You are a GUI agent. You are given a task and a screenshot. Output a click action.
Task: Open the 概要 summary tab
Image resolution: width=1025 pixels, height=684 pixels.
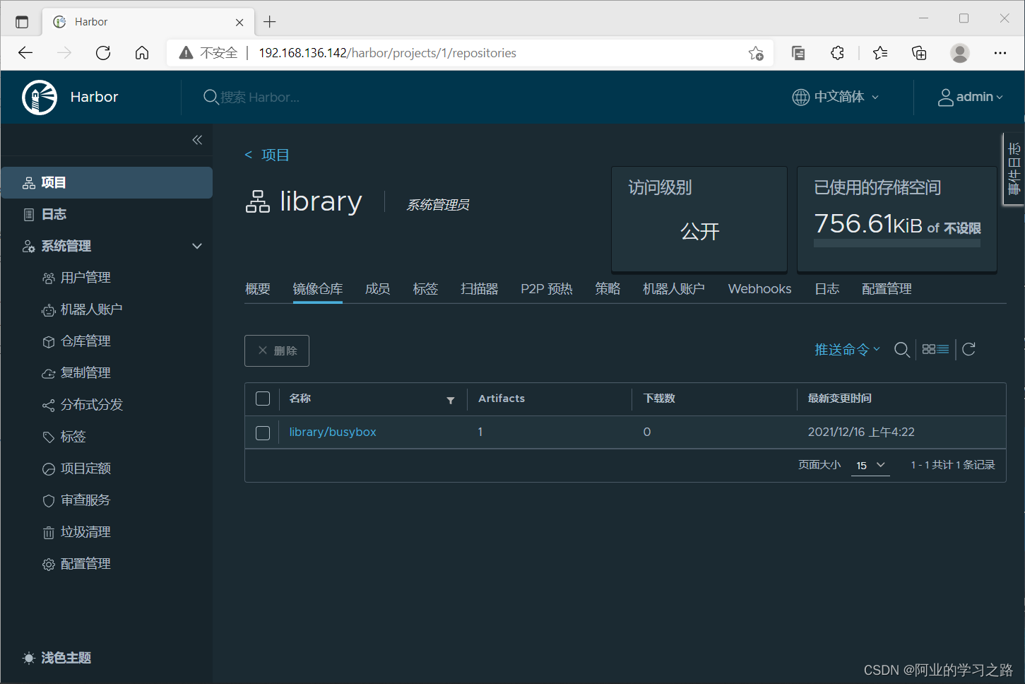pos(258,289)
